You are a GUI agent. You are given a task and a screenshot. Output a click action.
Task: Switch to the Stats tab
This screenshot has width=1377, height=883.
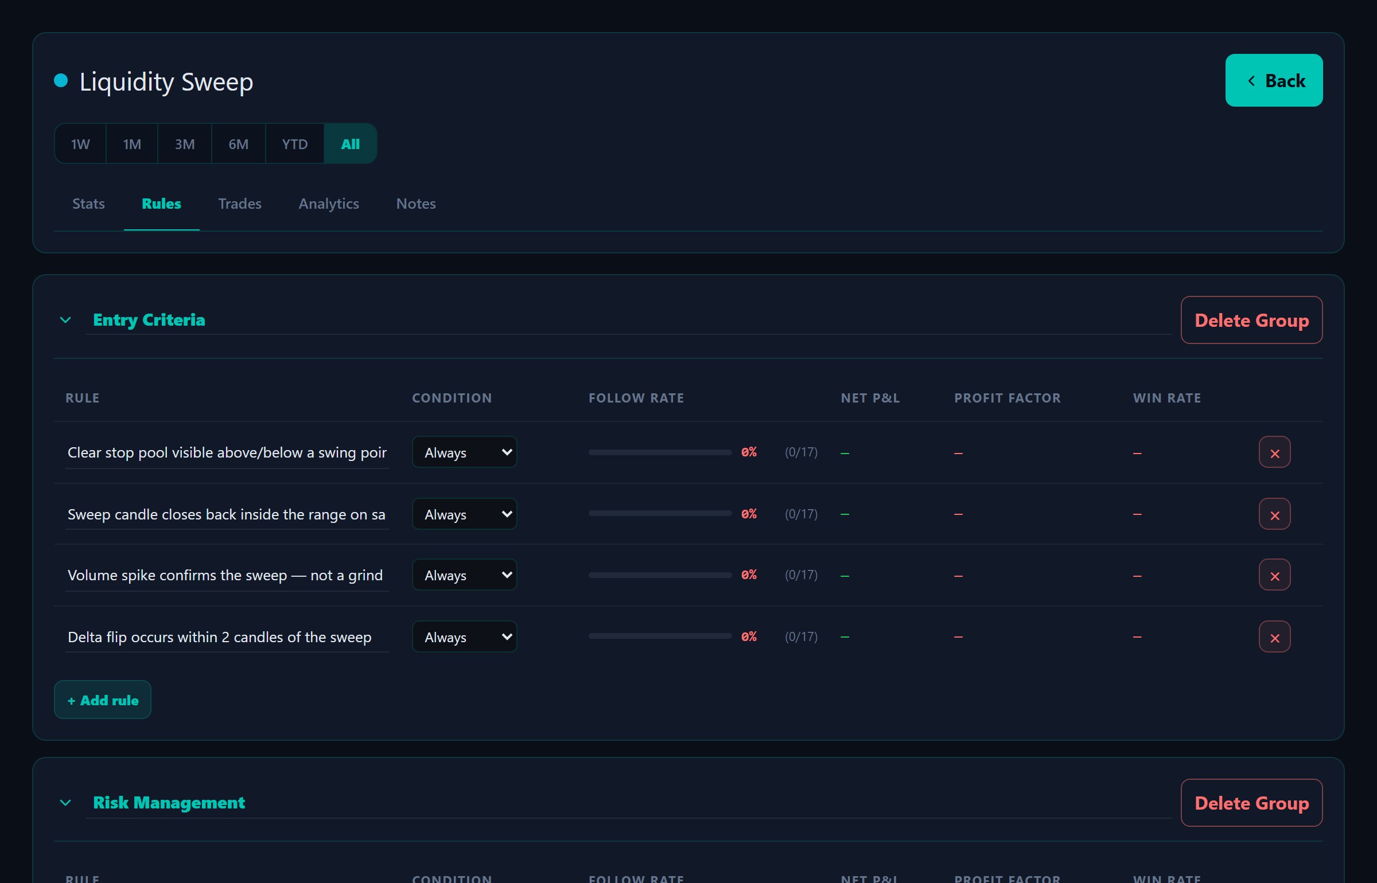click(x=88, y=204)
